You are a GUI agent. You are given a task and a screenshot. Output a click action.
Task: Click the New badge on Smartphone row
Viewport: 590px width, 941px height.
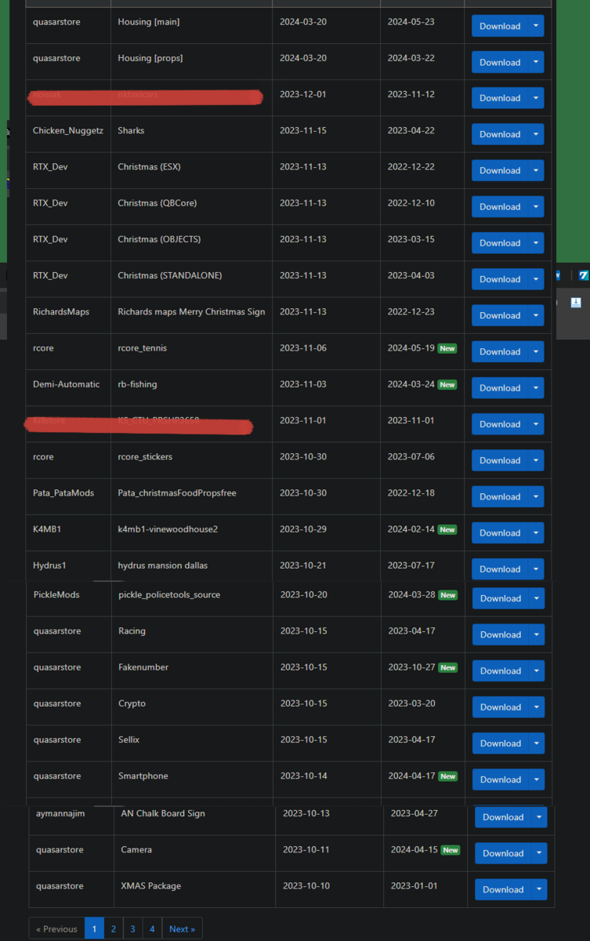click(x=447, y=776)
